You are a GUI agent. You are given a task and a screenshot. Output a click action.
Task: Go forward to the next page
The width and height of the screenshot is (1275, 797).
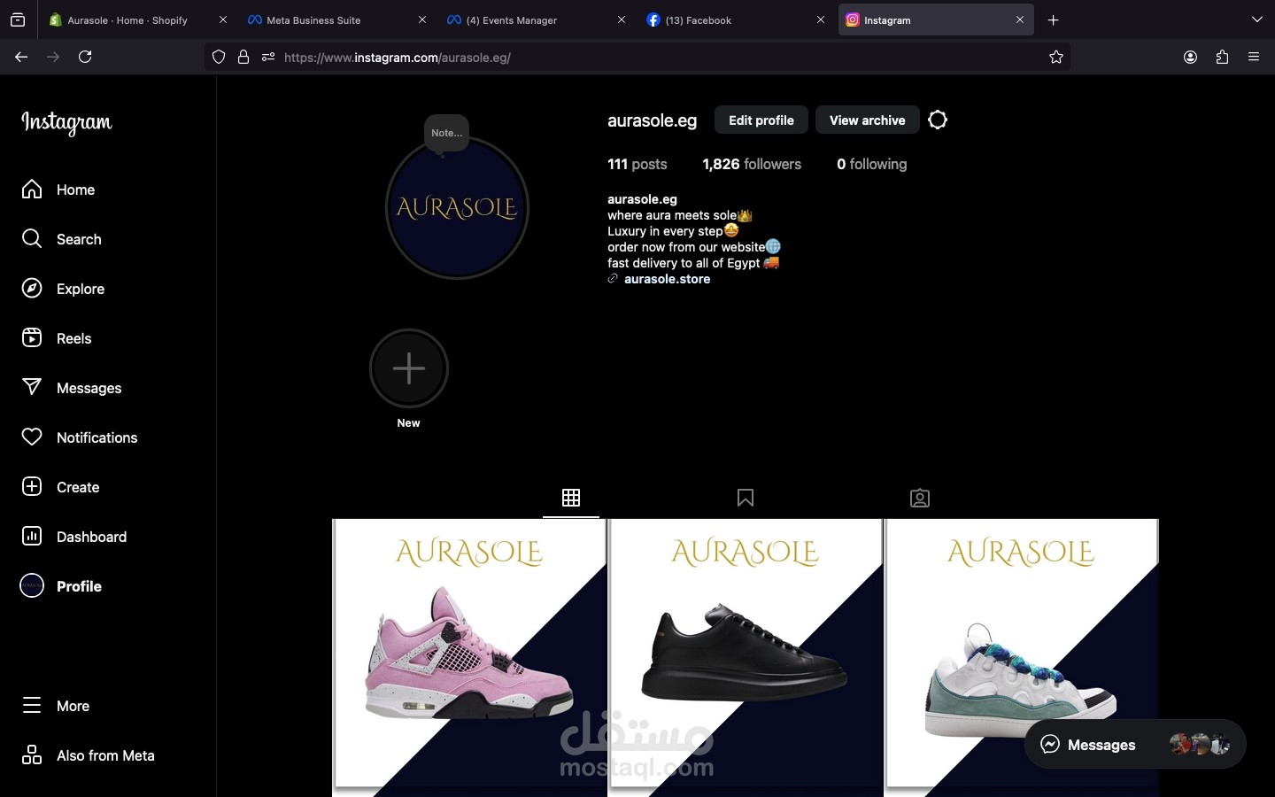click(x=53, y=57)
